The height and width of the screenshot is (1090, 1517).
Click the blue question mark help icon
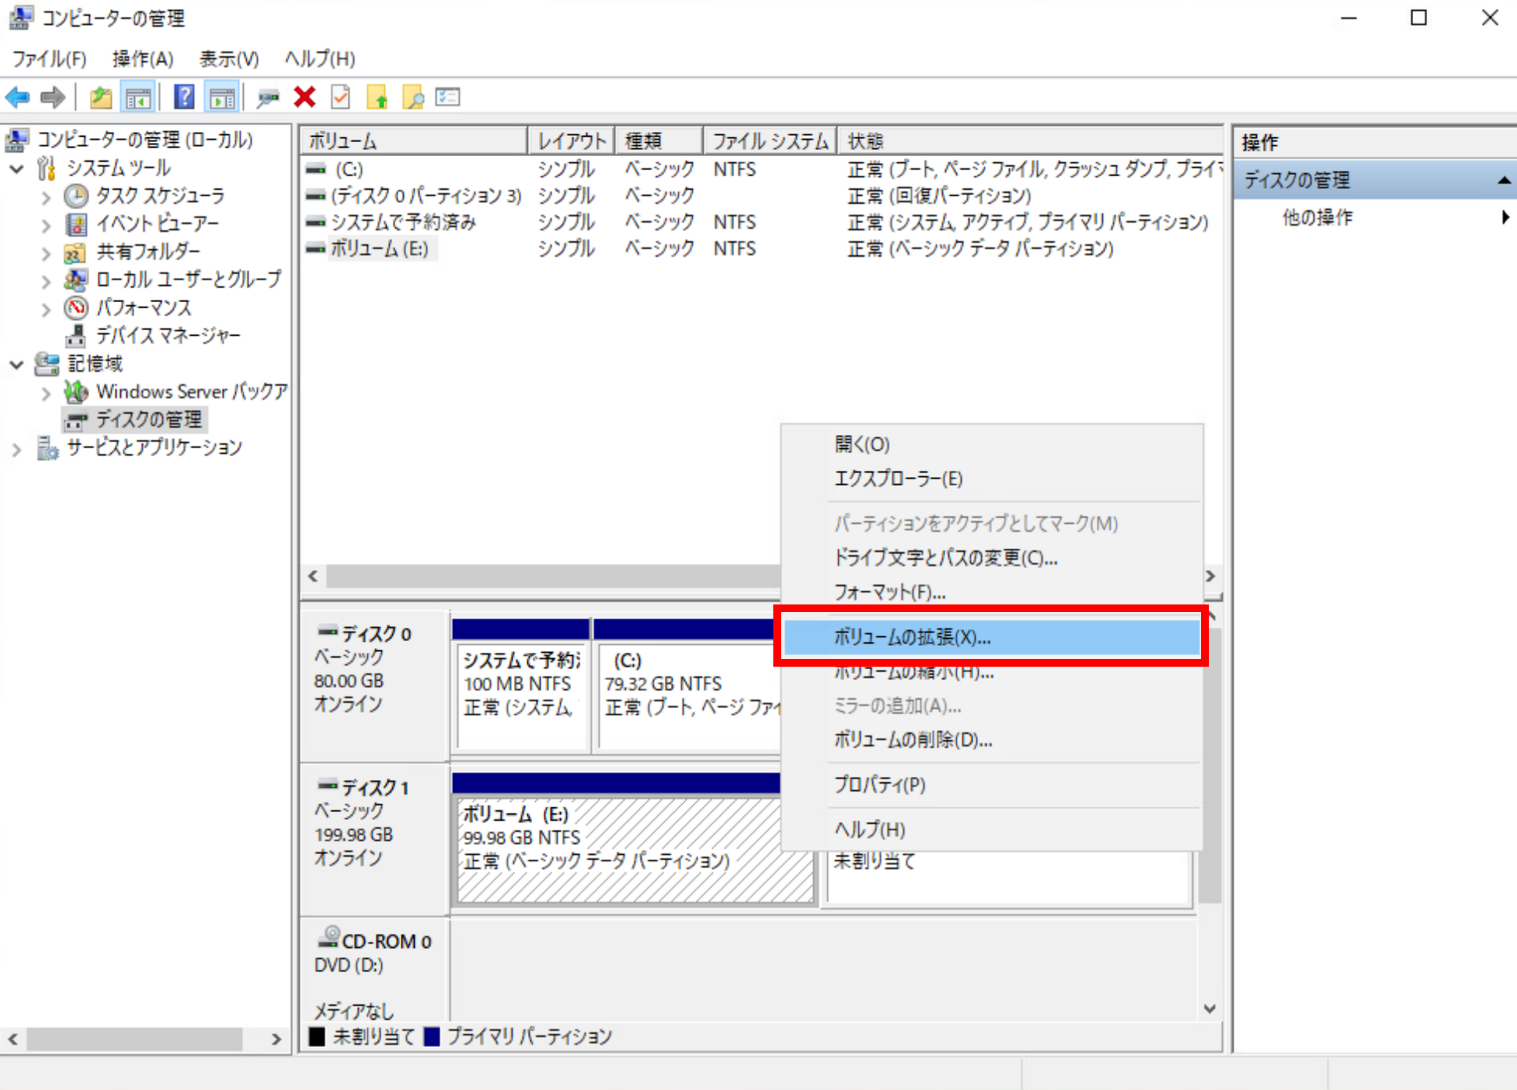click(184, 98)
